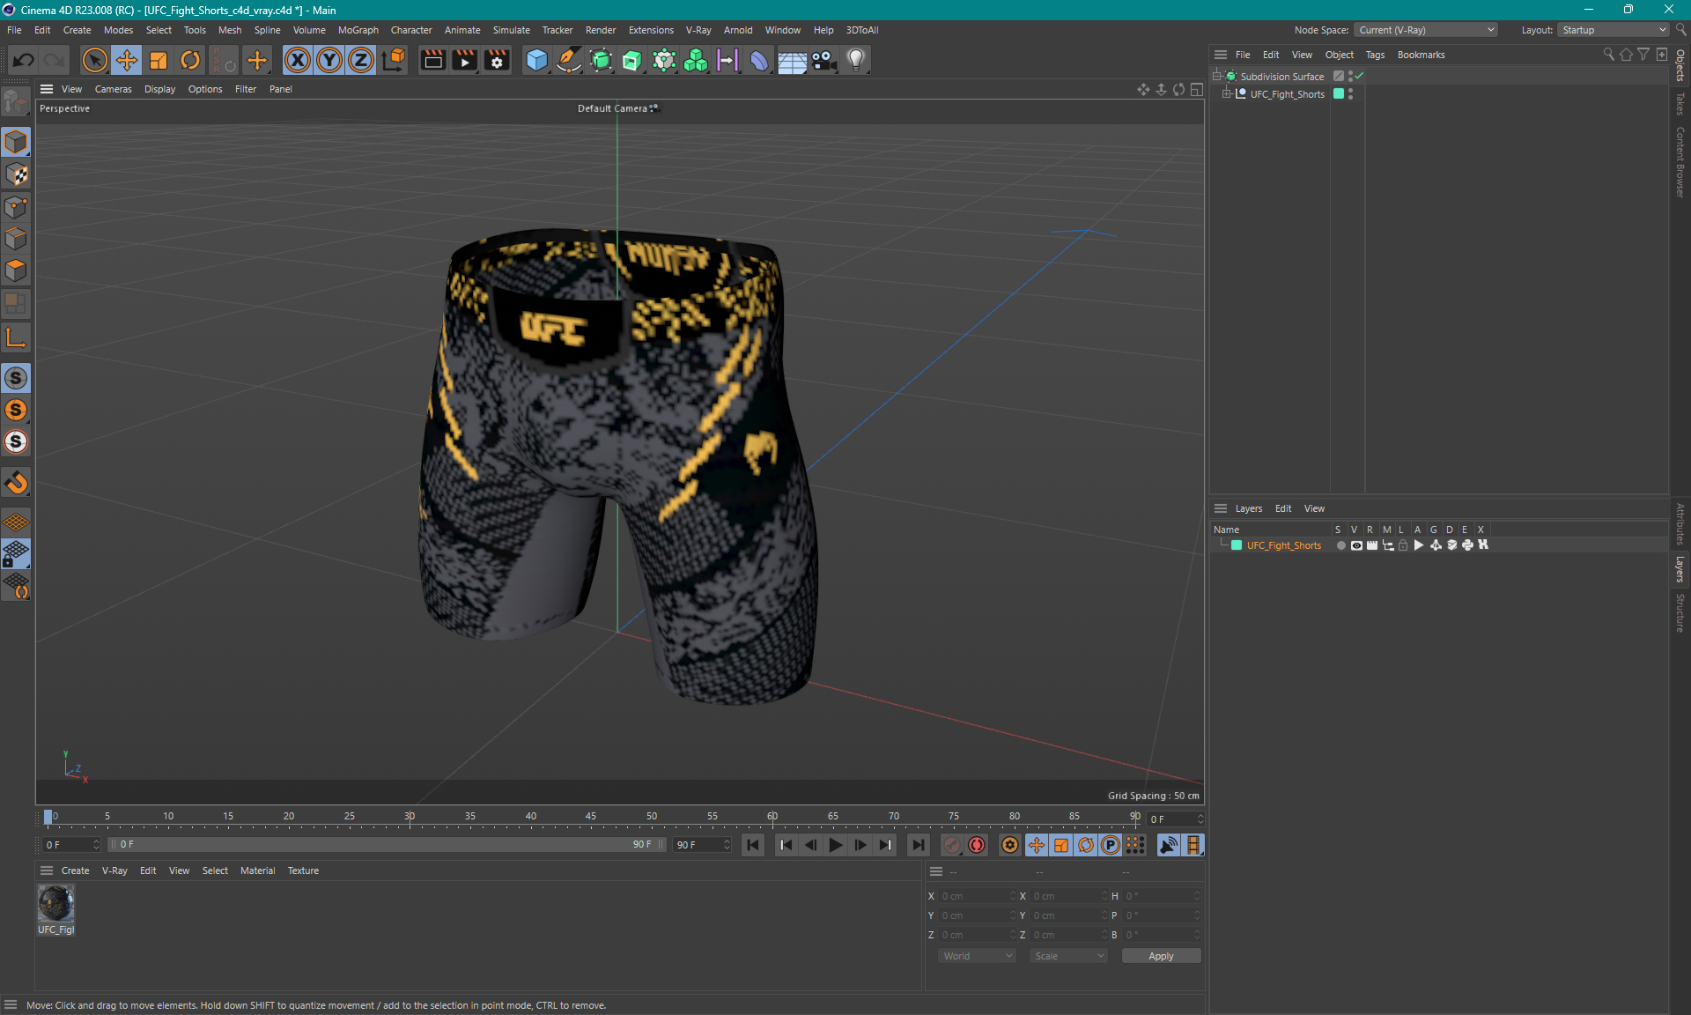Activate the Move tool
Screen dimensions: 1691x1015
point(126,60)
